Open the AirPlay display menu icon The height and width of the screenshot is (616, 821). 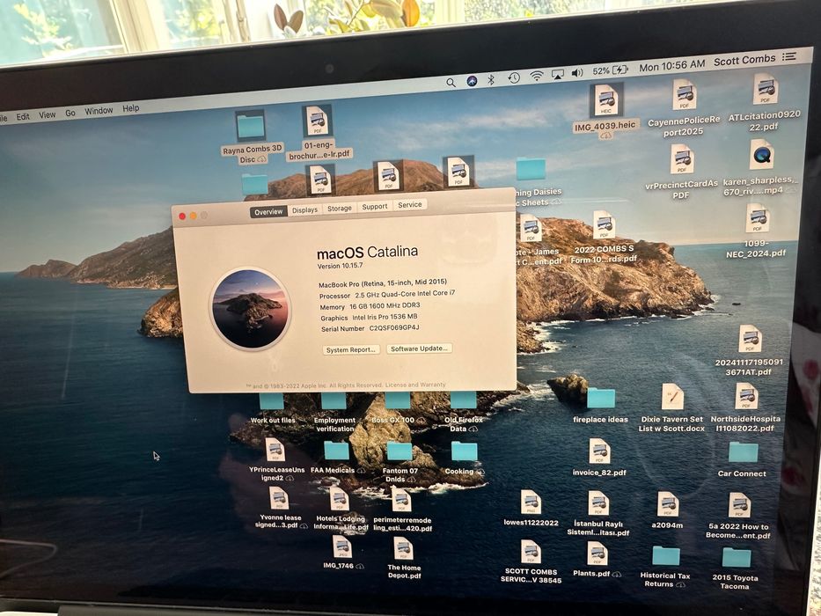coord(558,75)
